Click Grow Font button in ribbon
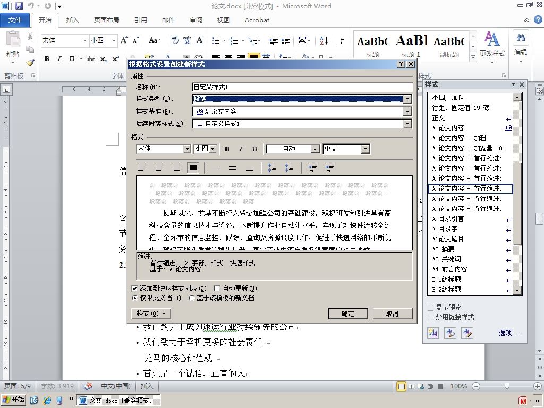Image resolution: width=544 pixels, height=408 pixels. click(124, 40)
